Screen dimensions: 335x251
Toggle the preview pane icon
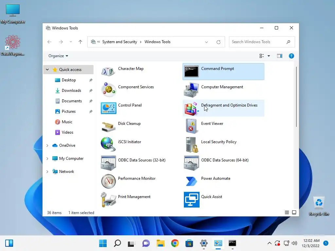point(279,56)
